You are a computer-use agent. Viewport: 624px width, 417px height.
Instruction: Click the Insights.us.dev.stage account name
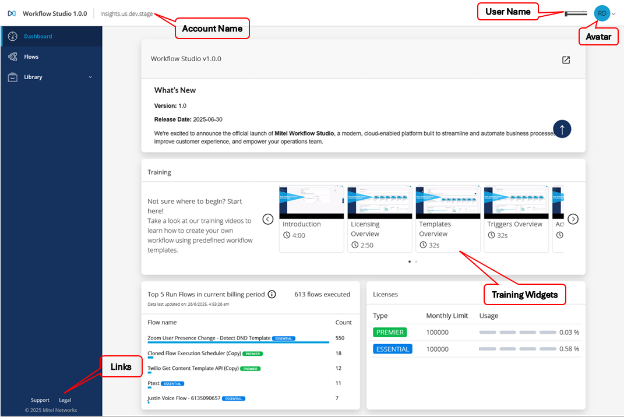tap(126, 13)
